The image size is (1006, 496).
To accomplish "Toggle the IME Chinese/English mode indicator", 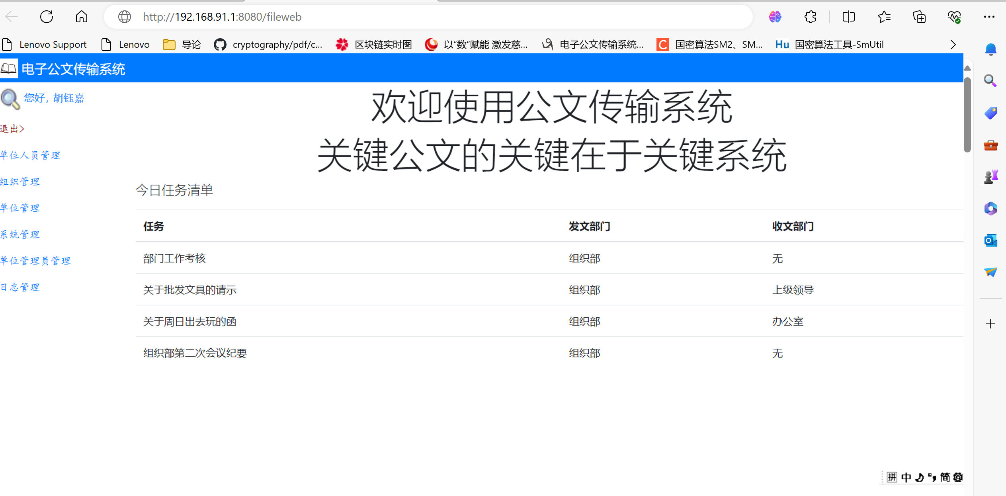I will click(x=906, y=477).
